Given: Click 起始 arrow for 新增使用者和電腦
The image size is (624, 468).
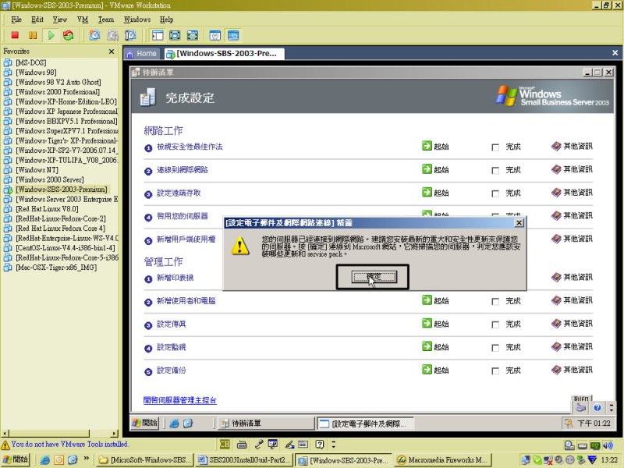Looking at the screenshot, I should tap(427, 300).
